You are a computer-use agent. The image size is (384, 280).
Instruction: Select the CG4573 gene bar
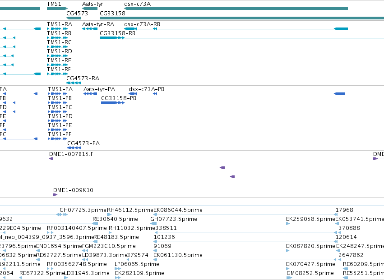(x=74, y=18)
